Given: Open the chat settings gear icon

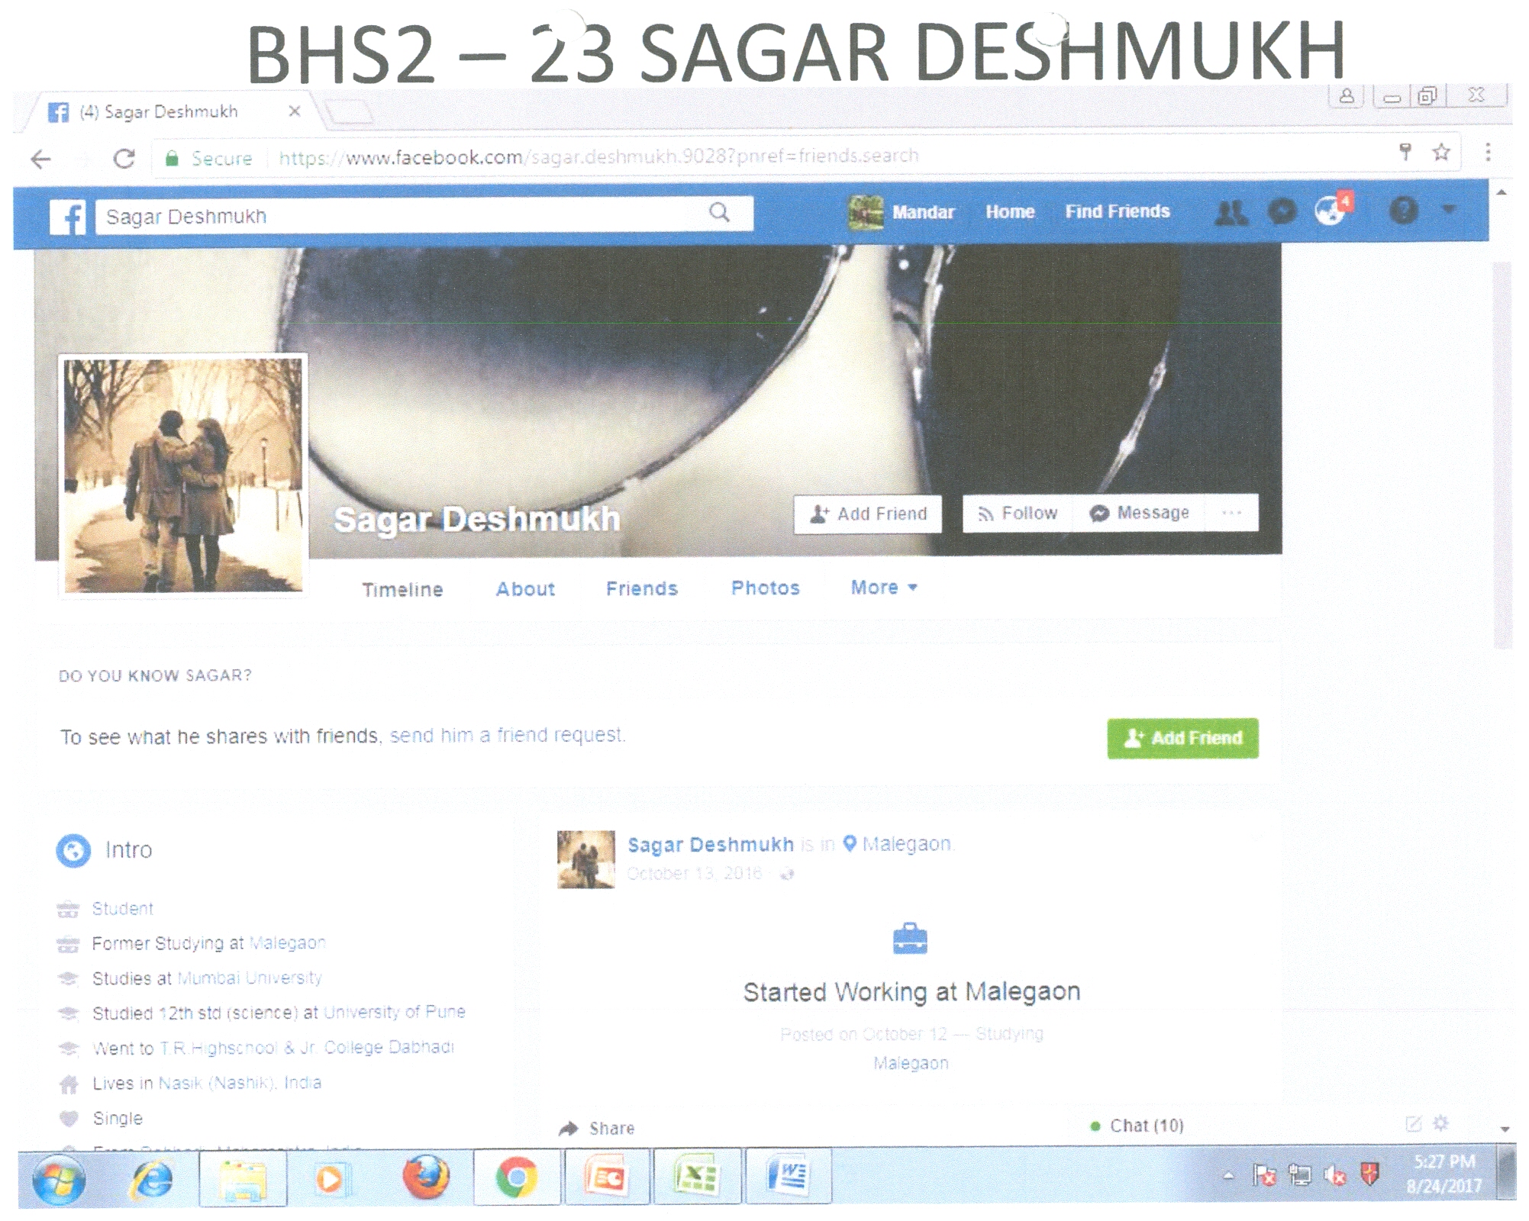Looking at the screenshot, I should click(x=1440, y=1123).
